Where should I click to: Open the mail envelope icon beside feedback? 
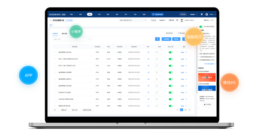coord(177,20)
